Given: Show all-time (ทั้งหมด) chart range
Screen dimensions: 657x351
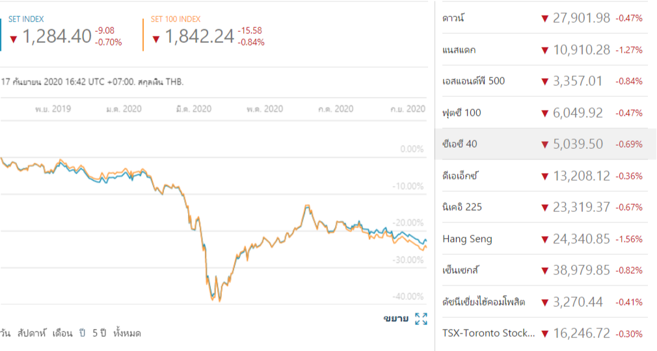Looking at the screenshot, I should click(x=127, y=333).
